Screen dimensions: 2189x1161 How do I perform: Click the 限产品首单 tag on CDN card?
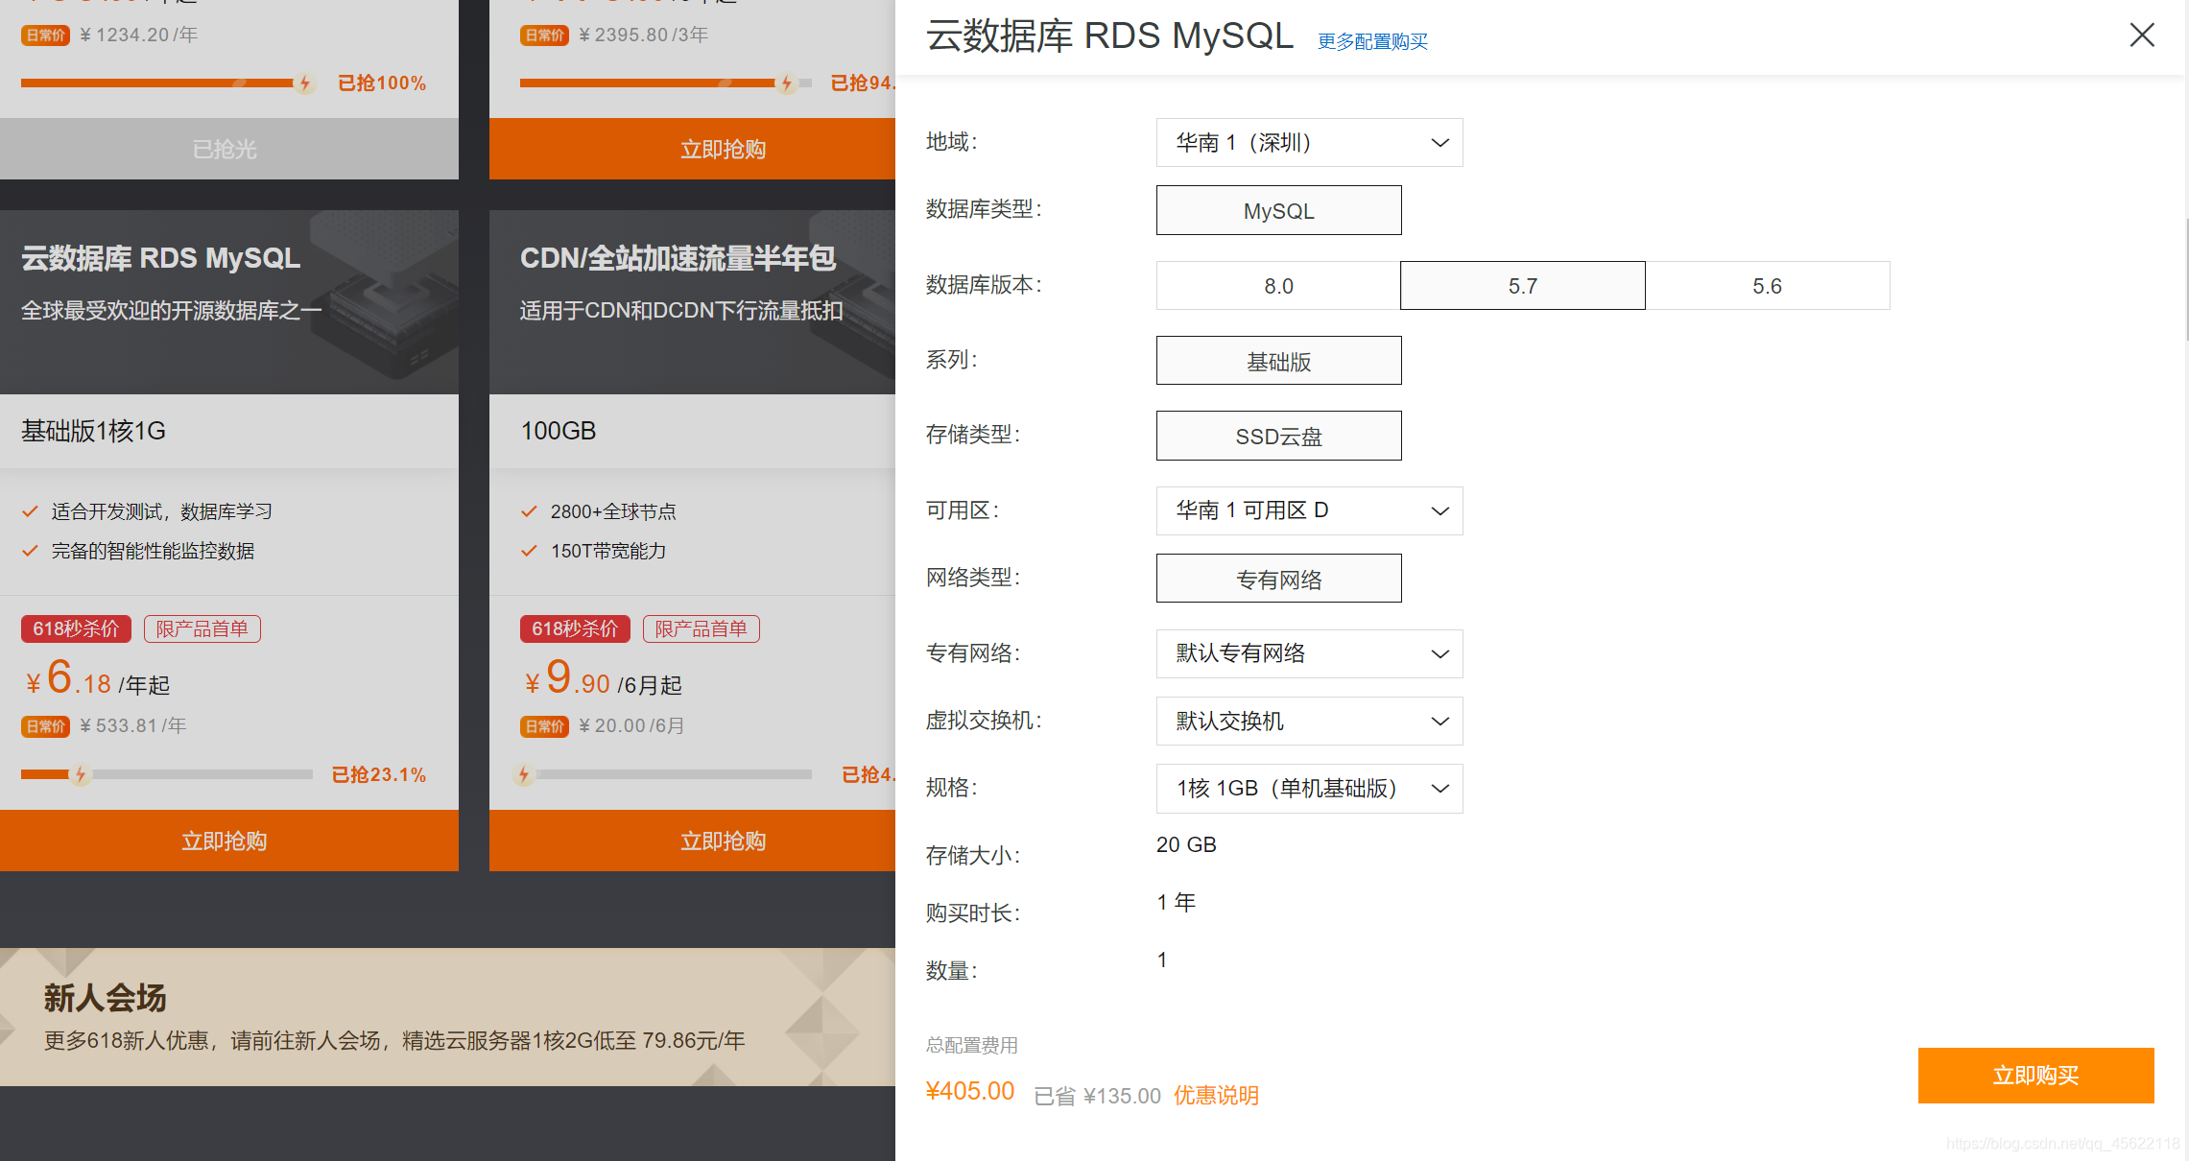[x=702, y=628]
